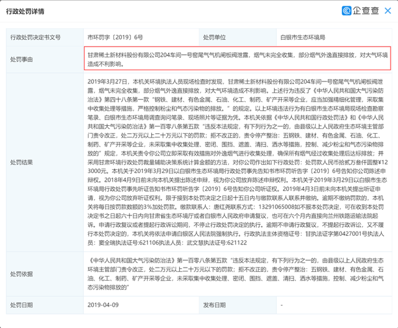This screenshot has width=398, height=328.
Task: Click document number 市环罚字〔2019〕6号
Action: [x=114, y=37]
